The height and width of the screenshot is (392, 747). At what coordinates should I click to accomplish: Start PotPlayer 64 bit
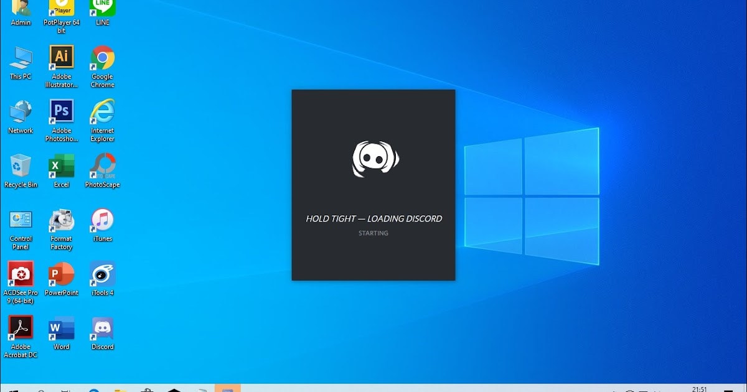(x=61, y=9)
